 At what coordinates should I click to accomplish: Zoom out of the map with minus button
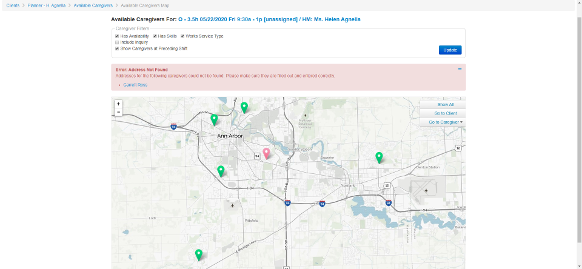click(x=118, y=112)
